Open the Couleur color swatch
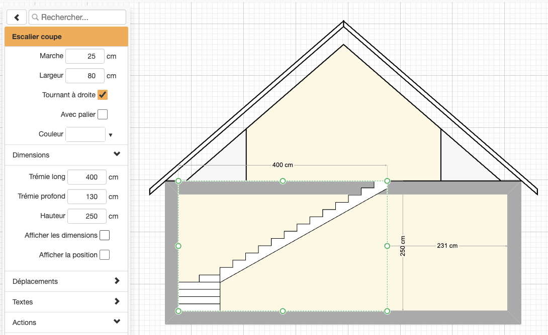The image size is (548, 335). click(85, 134)
